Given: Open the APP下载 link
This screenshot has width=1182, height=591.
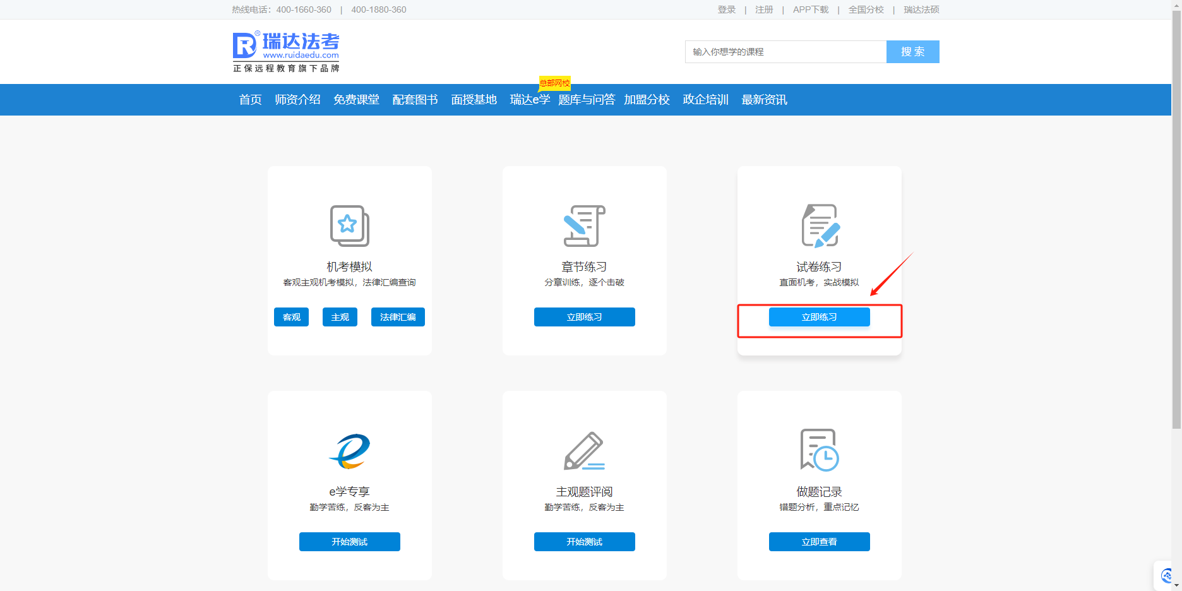Looking at the screenshot, I should tap(810, 9).
